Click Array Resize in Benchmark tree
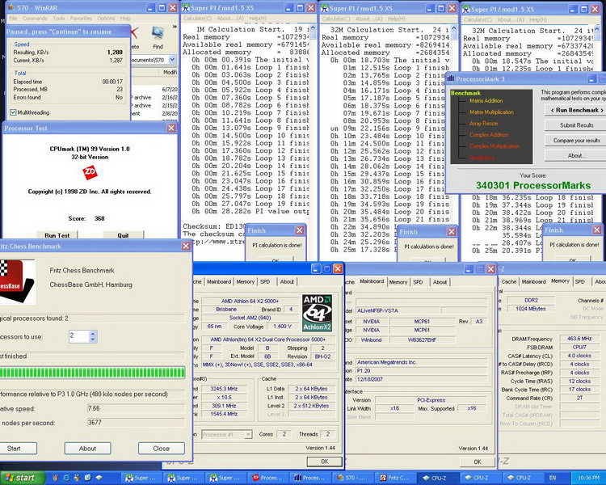 point(483,124)
